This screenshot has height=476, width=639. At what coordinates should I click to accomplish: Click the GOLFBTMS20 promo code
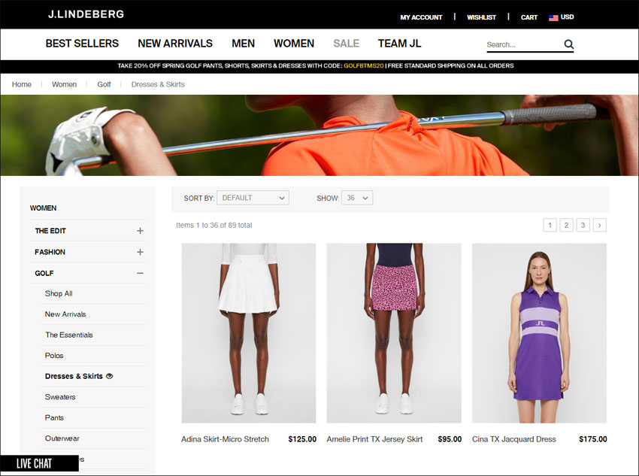[364, 65]
